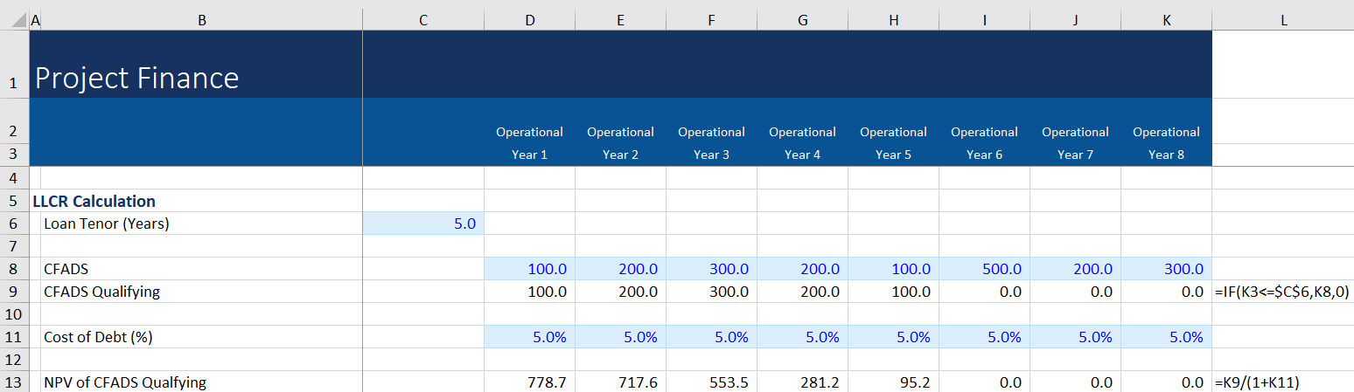Screen dimensions: 1354x392
Task: Select Operational Year 1 CFADS value 100.0
Action: click(529, 269)
